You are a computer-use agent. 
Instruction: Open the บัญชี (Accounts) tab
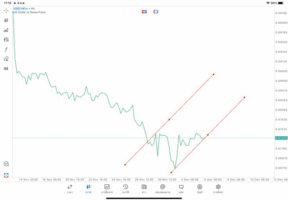click(x=199, y=189)
